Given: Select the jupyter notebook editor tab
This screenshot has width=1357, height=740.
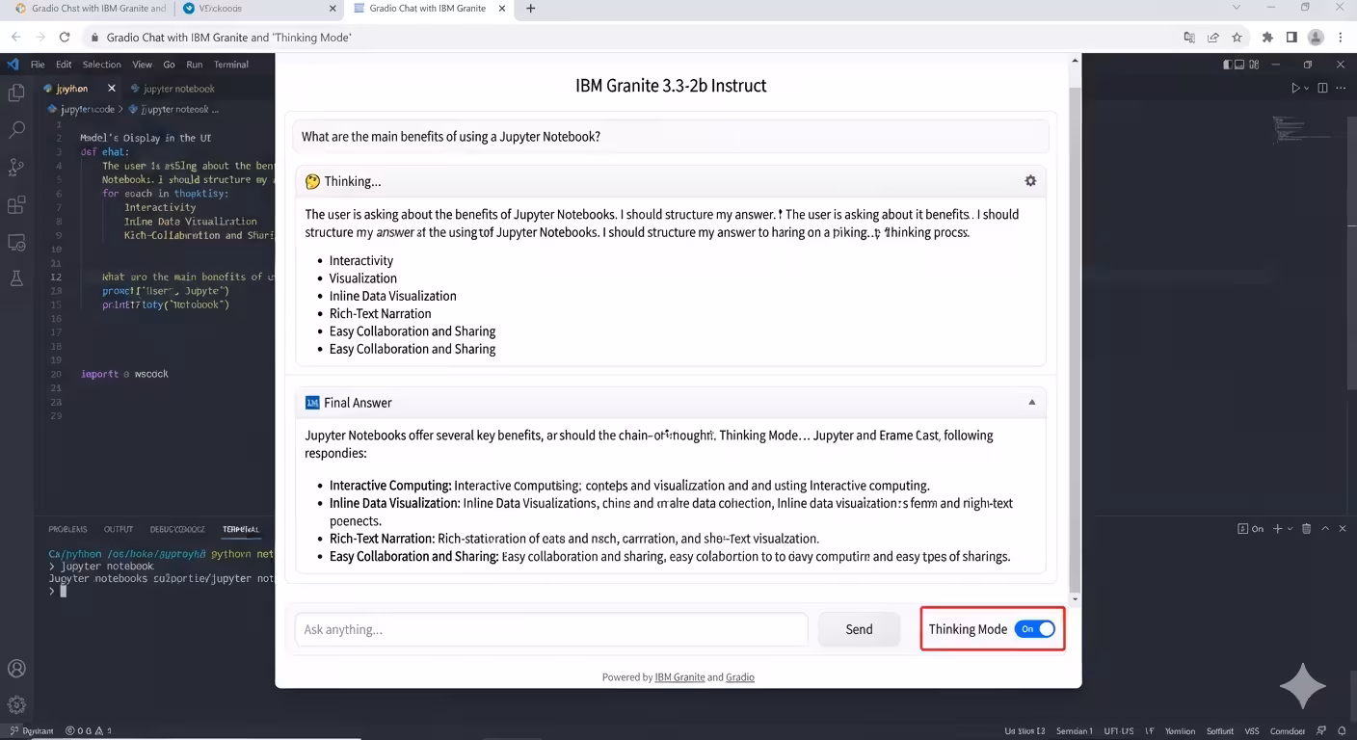Looking at the screenshot, I should coord(173,88).
